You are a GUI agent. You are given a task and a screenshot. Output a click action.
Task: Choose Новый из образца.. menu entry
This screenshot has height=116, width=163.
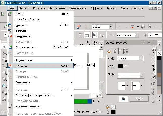(x=41, y=19)
